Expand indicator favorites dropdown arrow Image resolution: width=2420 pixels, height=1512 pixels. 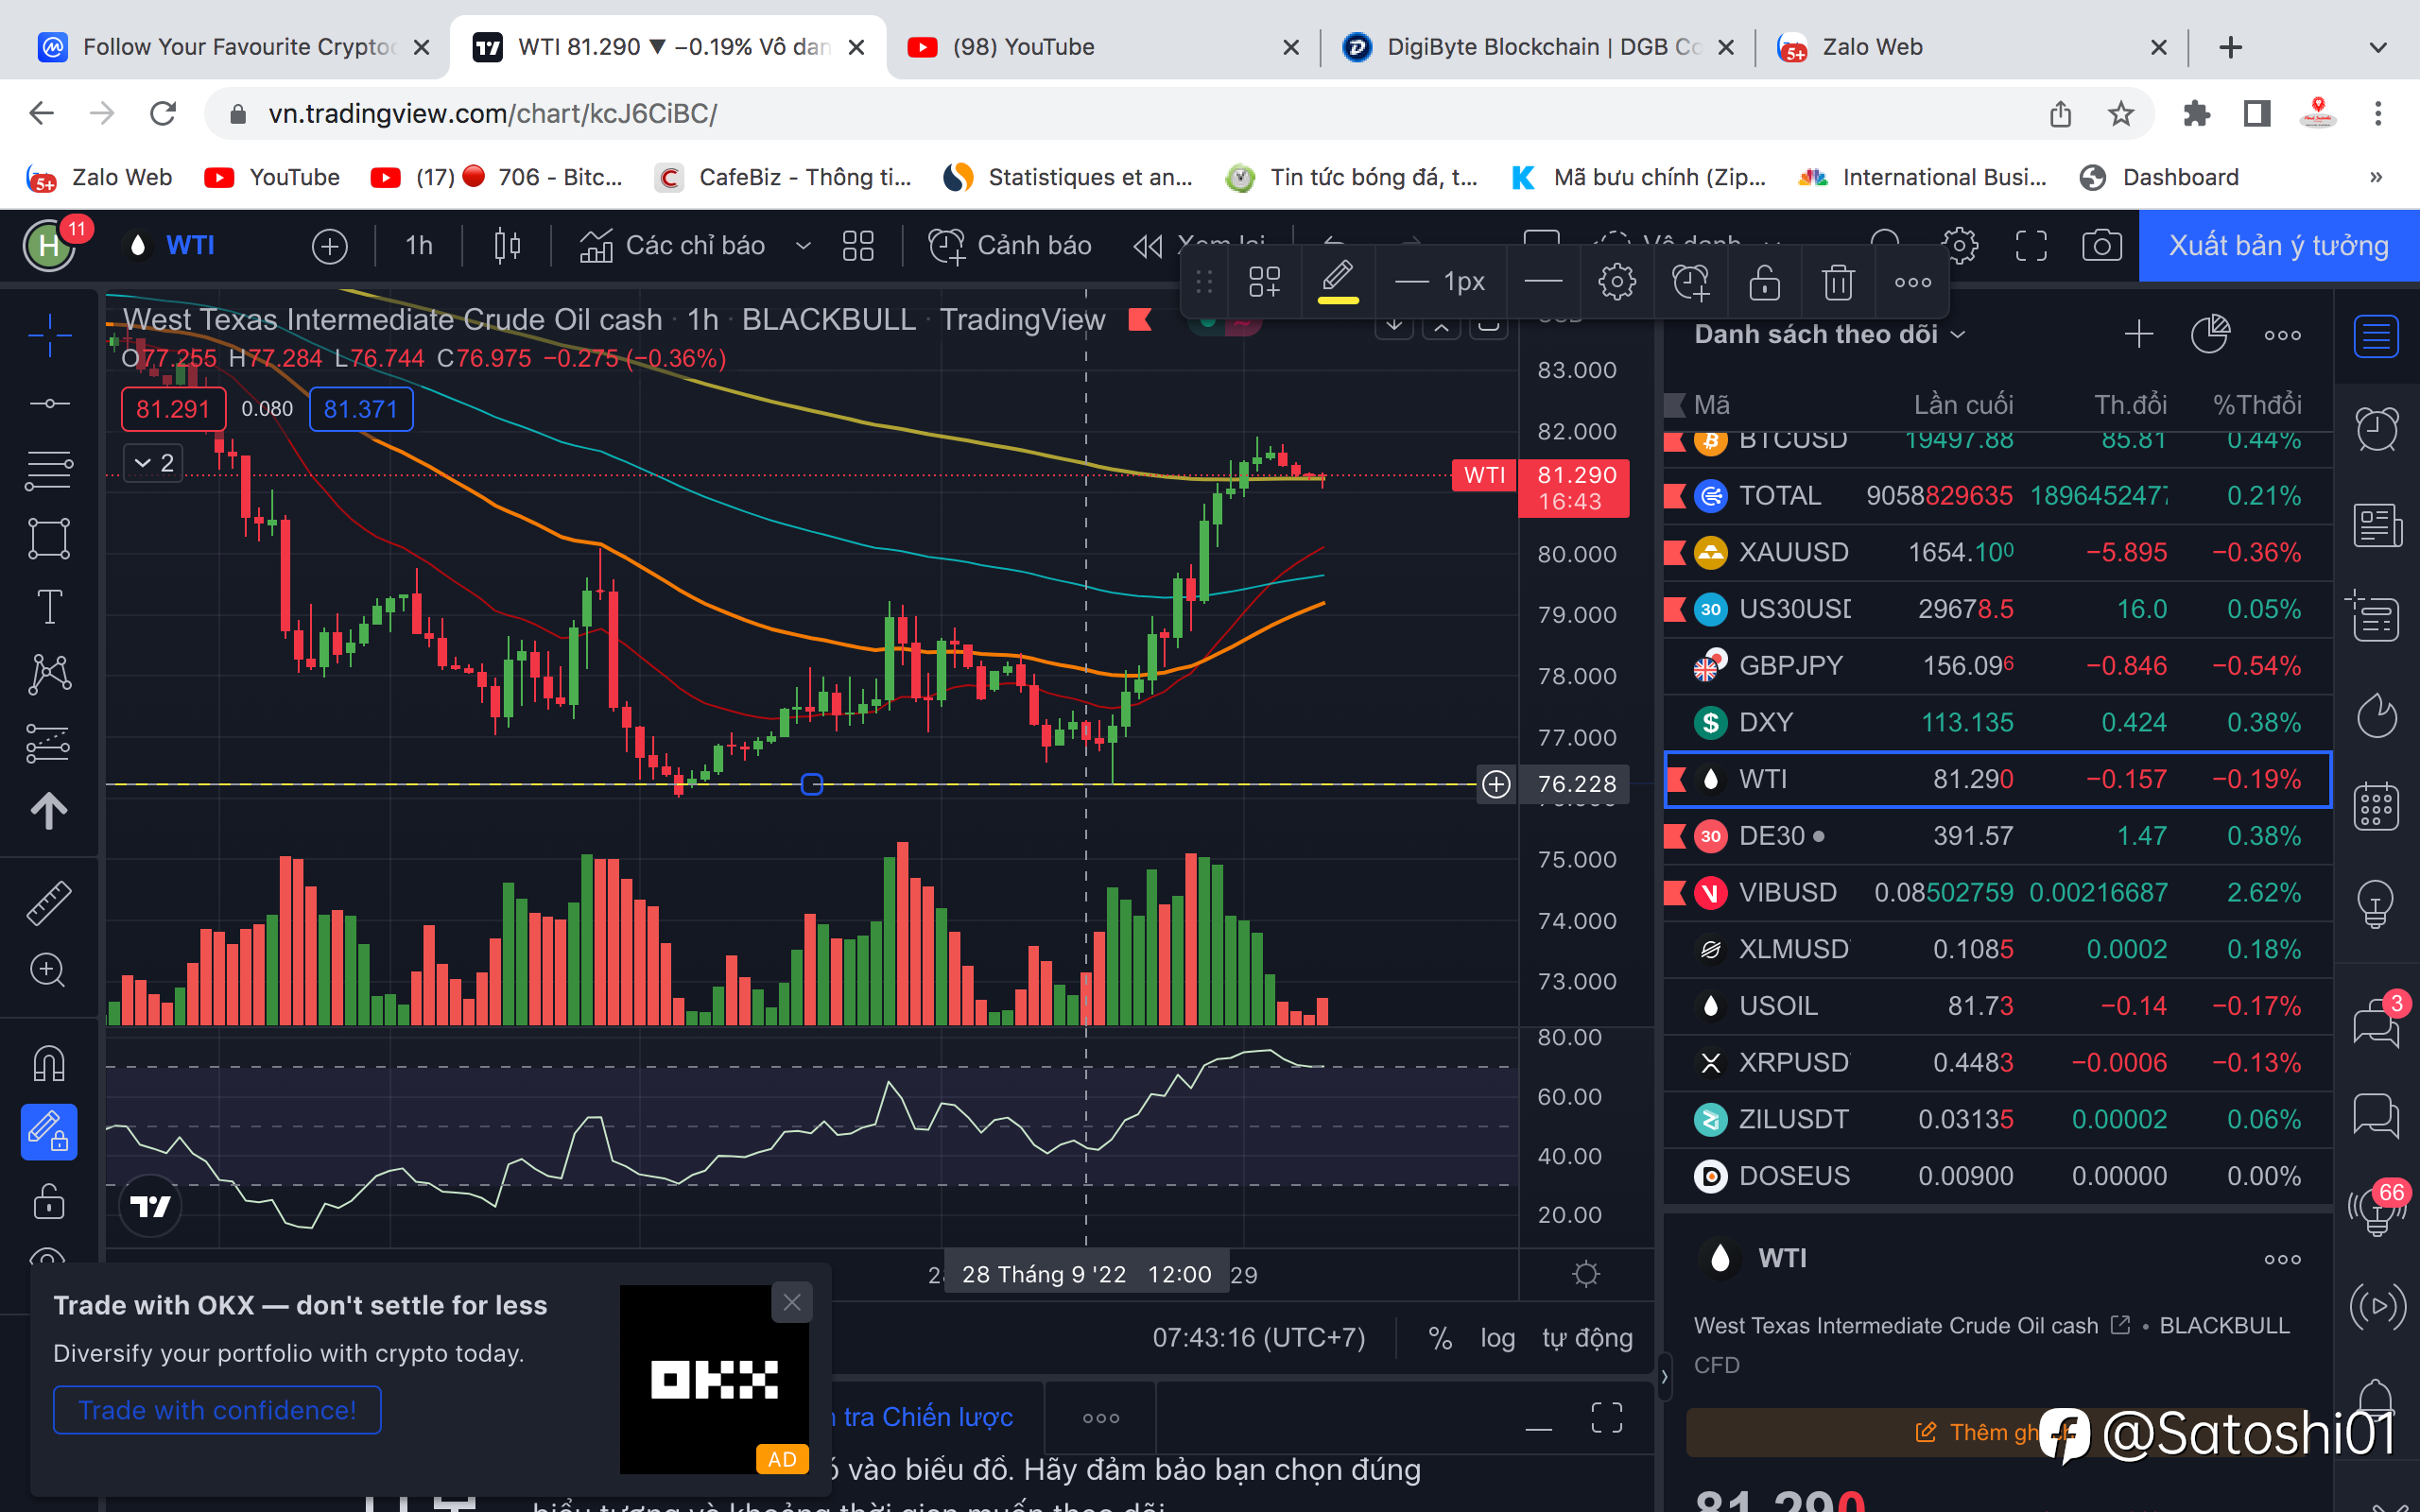click(x=803, y=245)
